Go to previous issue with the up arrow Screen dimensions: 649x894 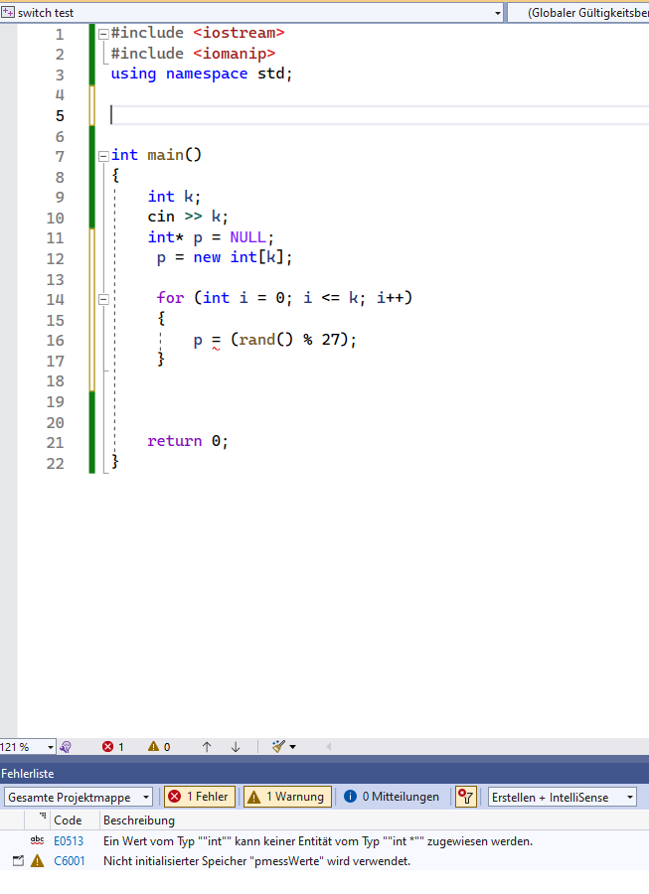click(x=207, y=747)
